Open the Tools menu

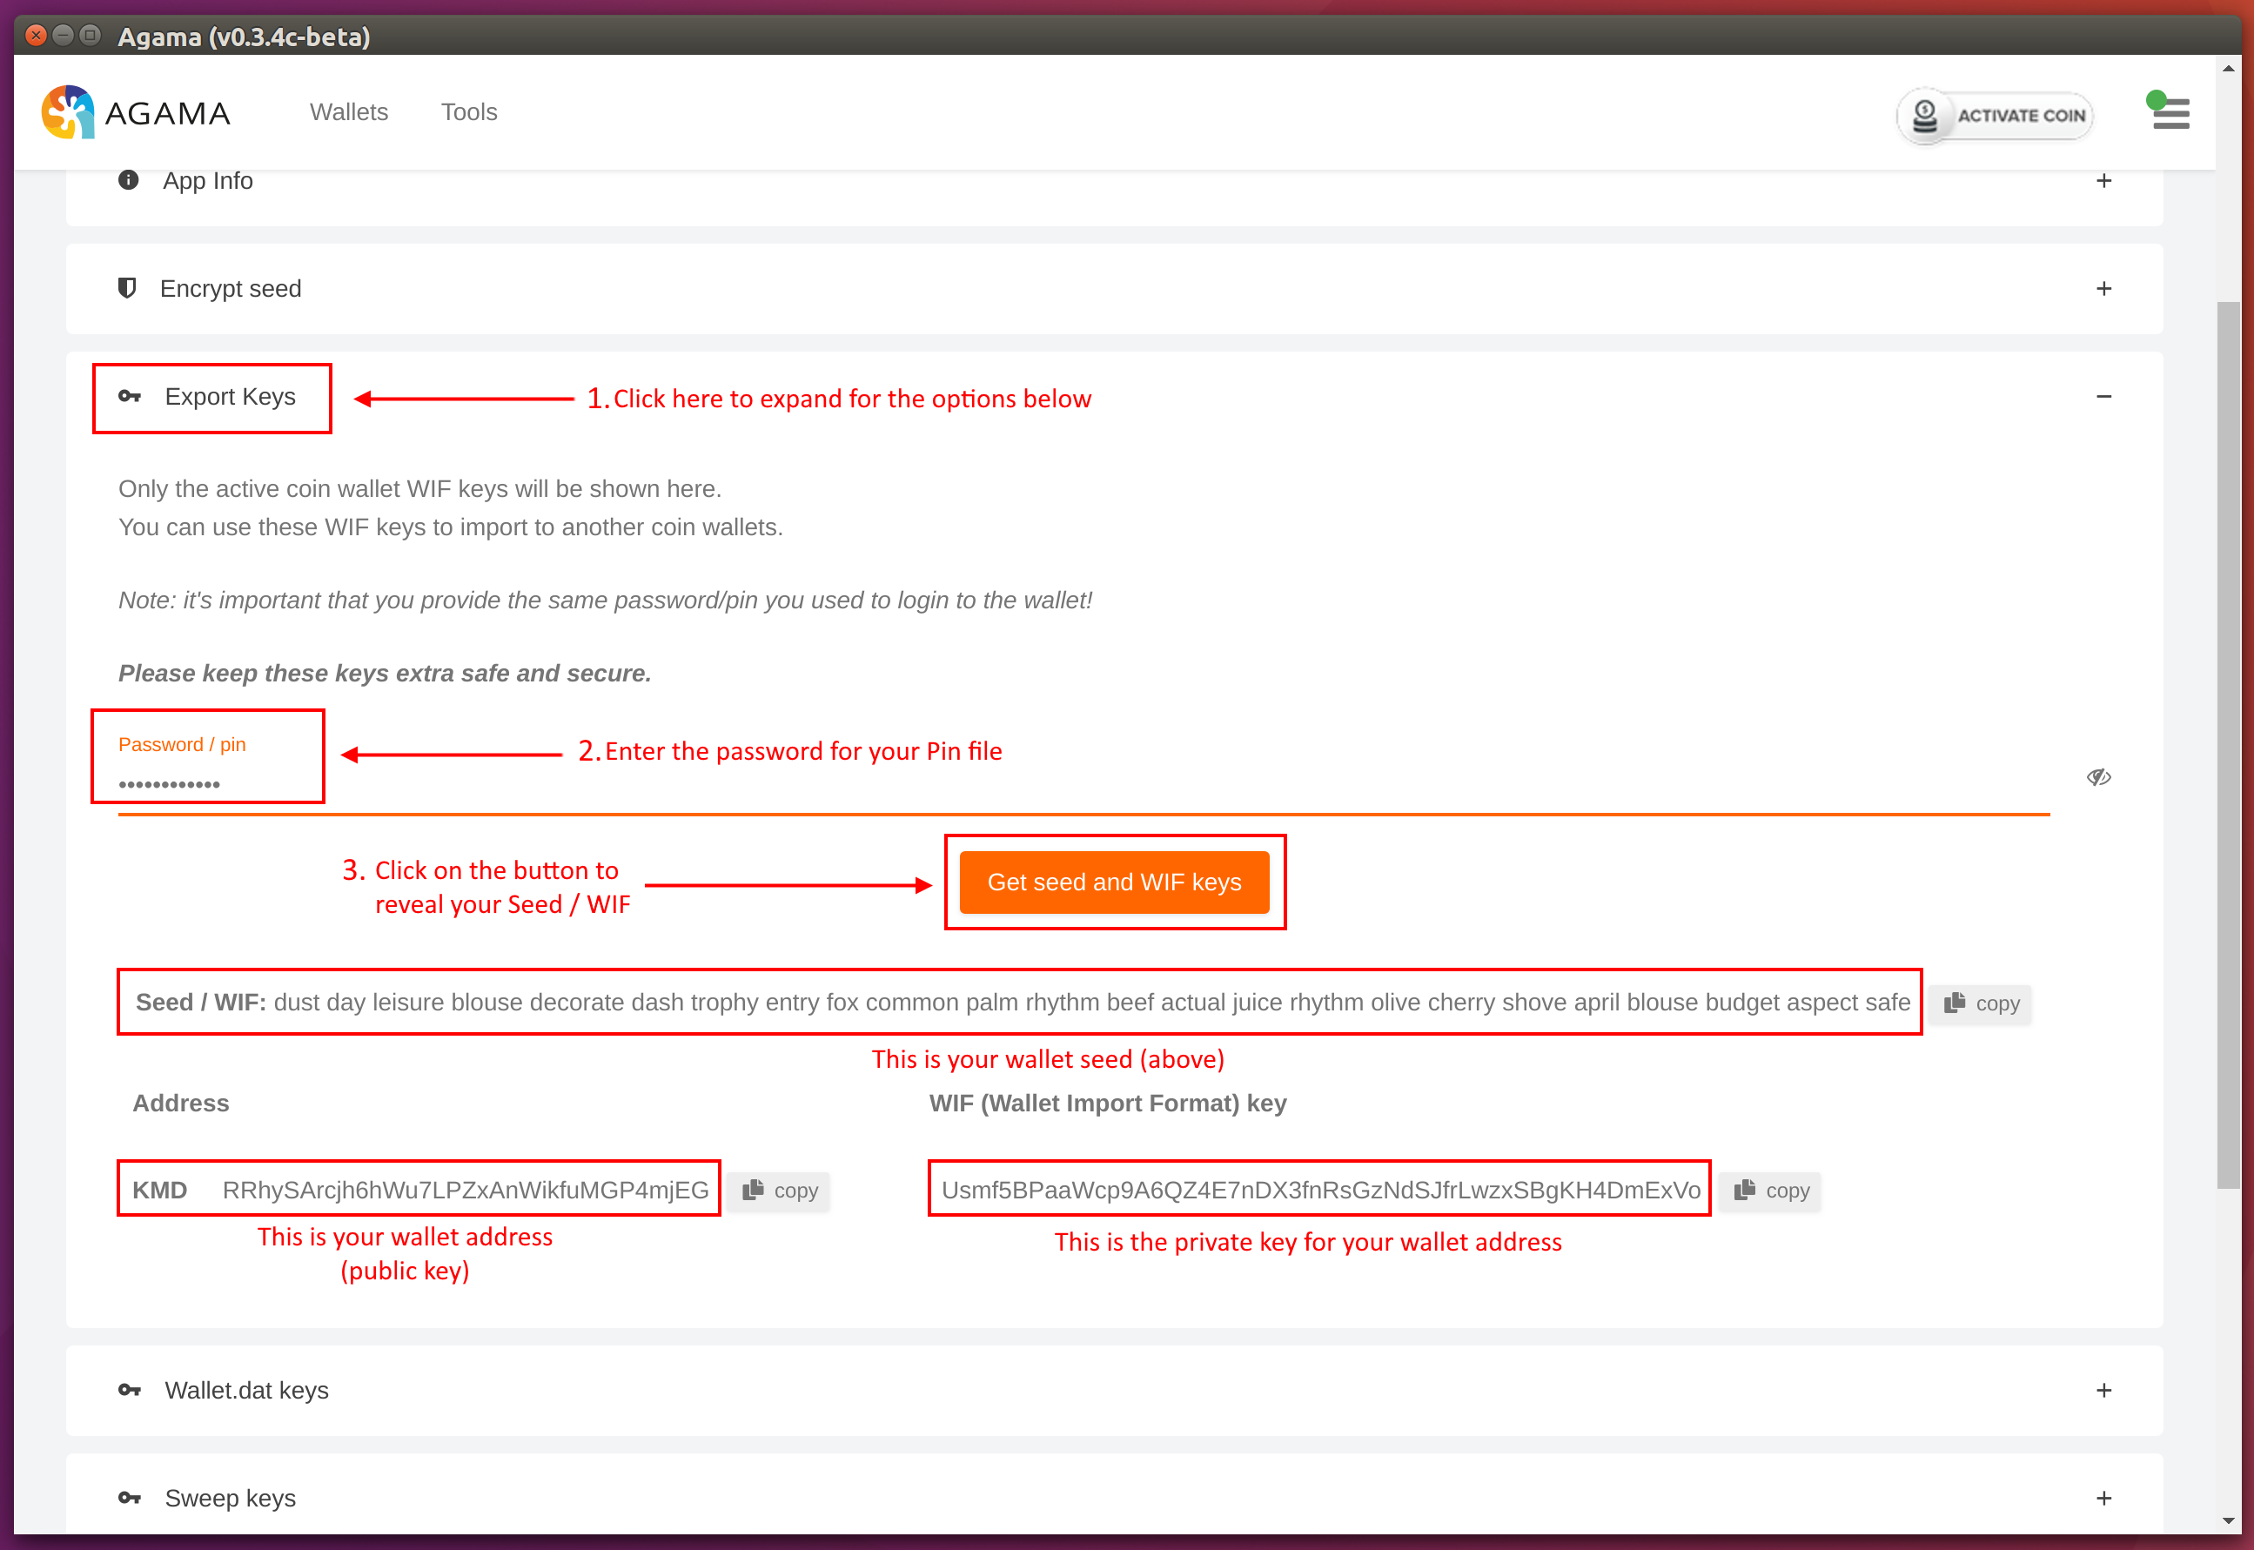pyautogui.click(x=469, y=112)
